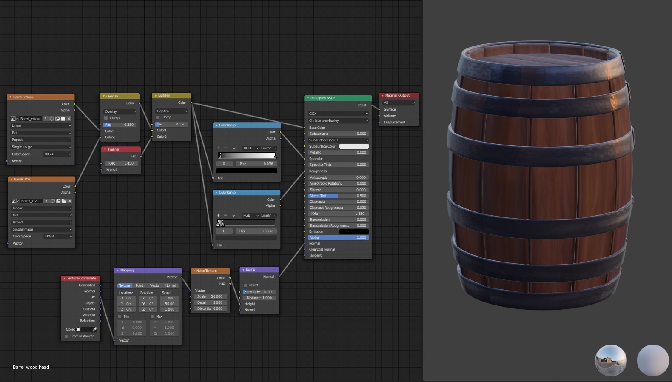This screenshot has width=672, height=382.
Task: Open the Lighten blend mode dropdown
Action: (172, 111)
